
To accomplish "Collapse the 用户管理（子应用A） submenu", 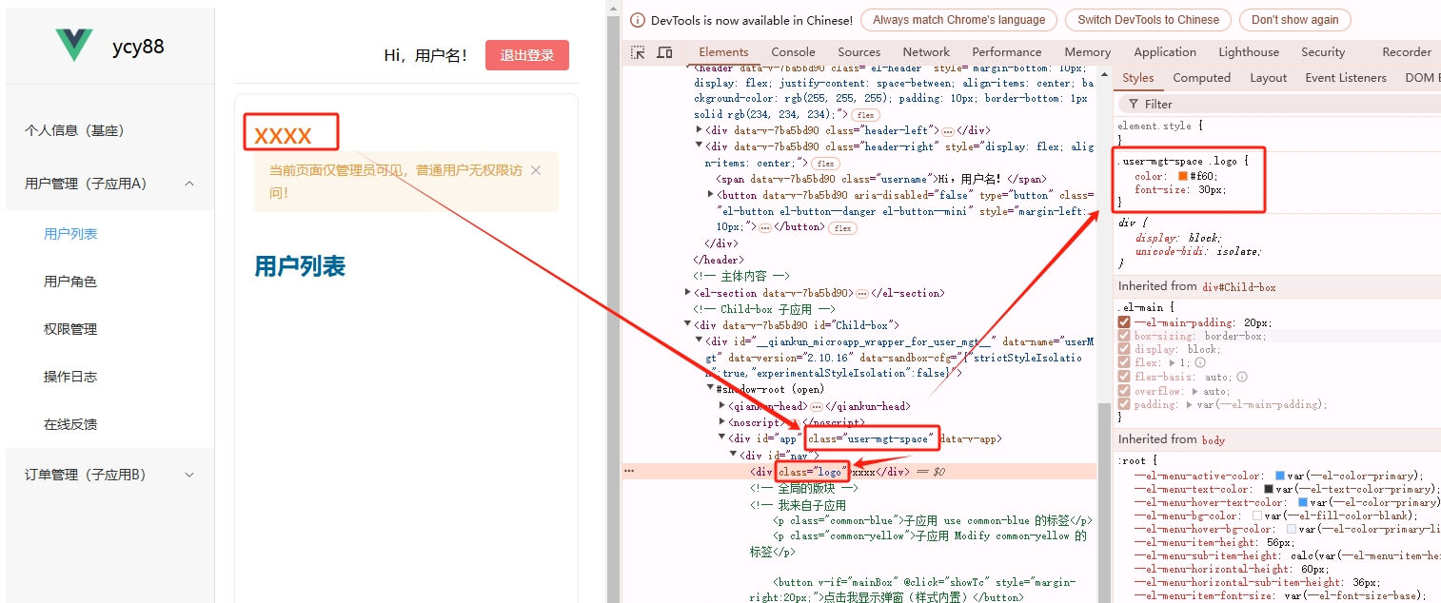I will pyautogui.click(x=188, y=184).
